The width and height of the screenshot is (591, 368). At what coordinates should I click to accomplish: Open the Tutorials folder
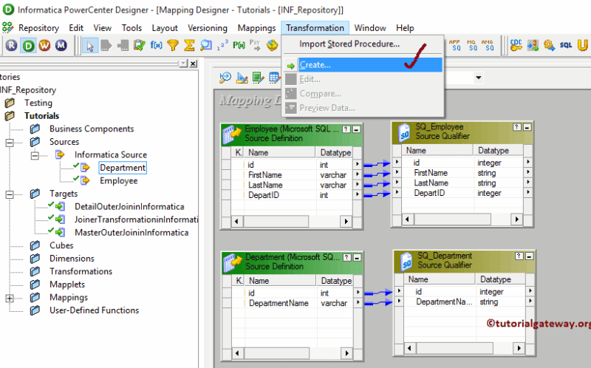tap(42, 116)
